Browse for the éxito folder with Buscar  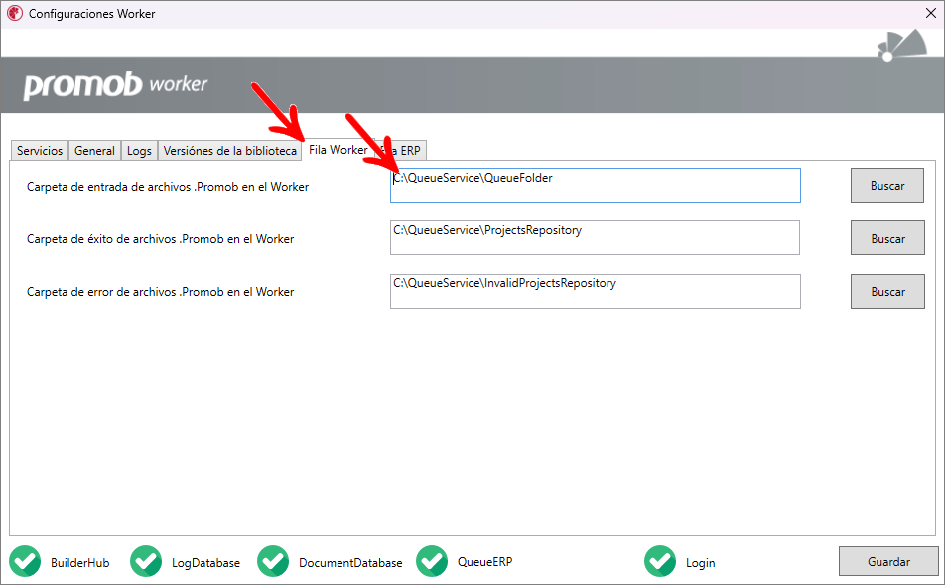tap(887, 238)
